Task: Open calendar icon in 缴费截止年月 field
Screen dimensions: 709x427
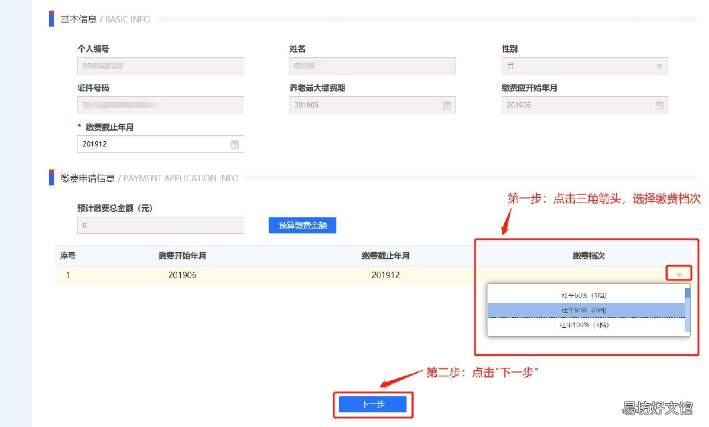Action: 235,144
